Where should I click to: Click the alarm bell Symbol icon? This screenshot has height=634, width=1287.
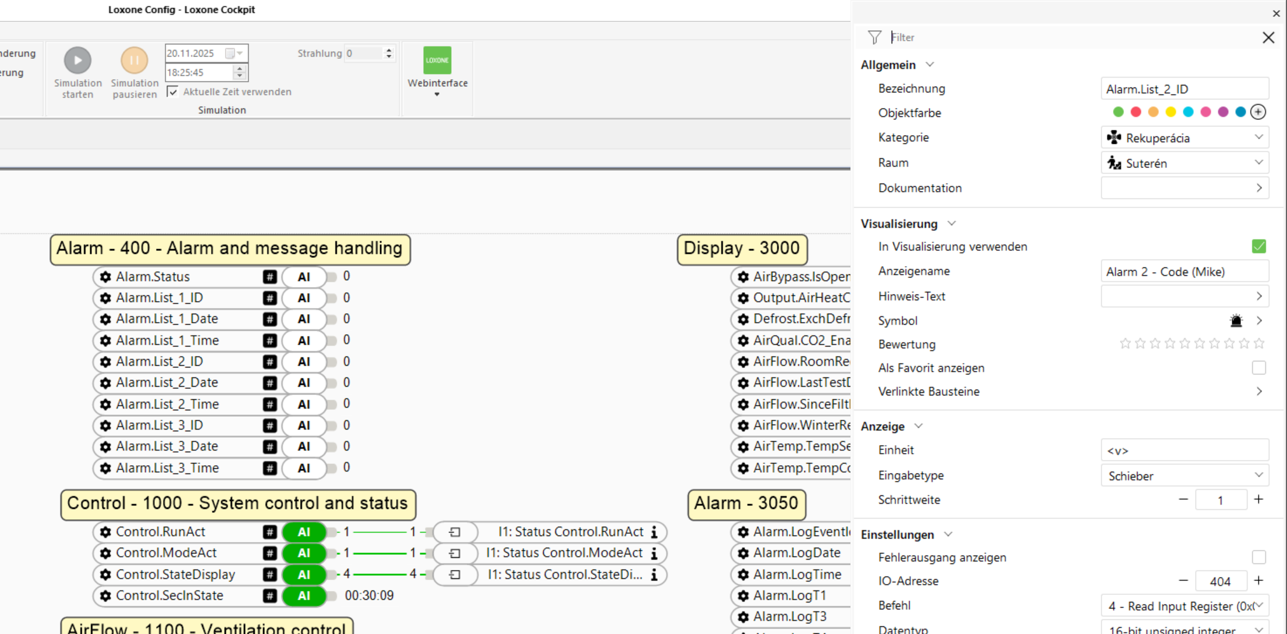click(x=1236, y=321)
